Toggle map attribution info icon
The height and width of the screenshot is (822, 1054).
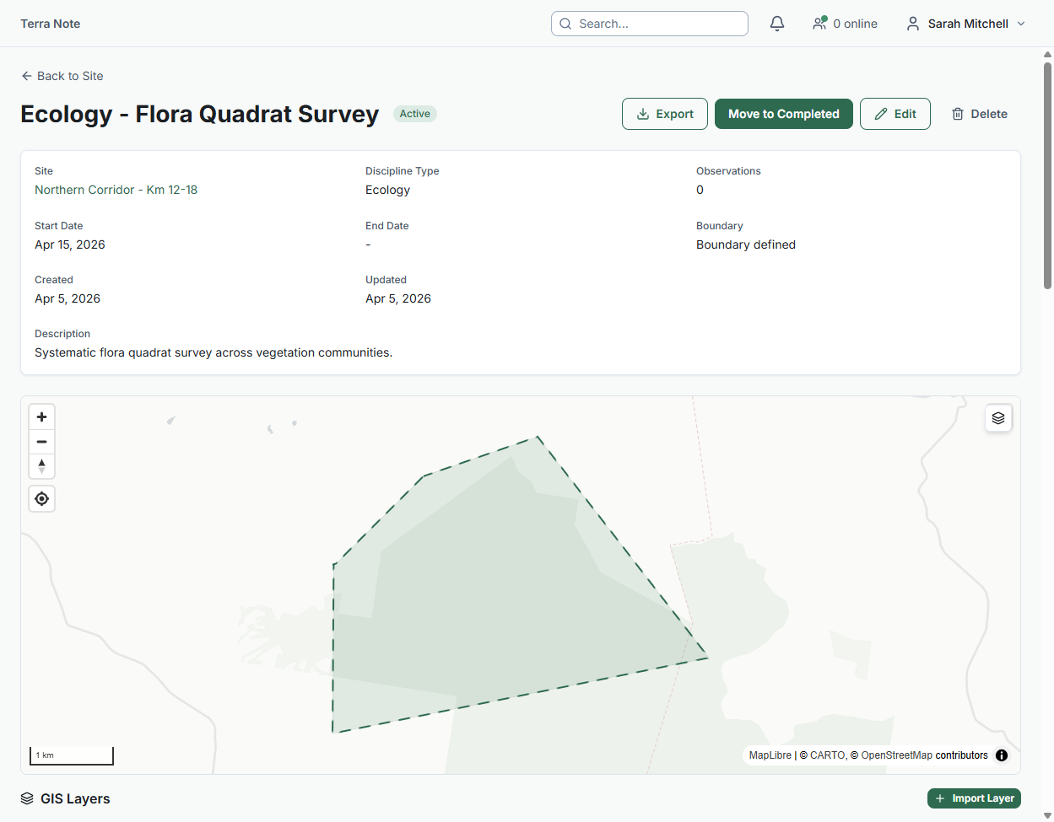(x=1002, y=755)
